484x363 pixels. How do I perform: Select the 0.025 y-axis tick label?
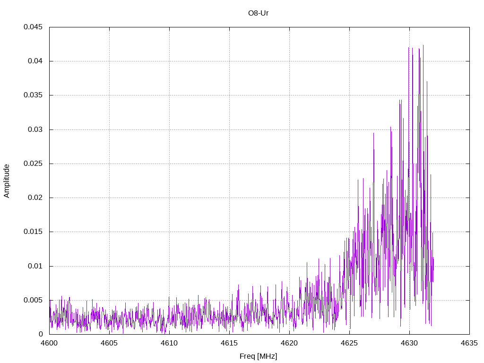click(33, 163)
